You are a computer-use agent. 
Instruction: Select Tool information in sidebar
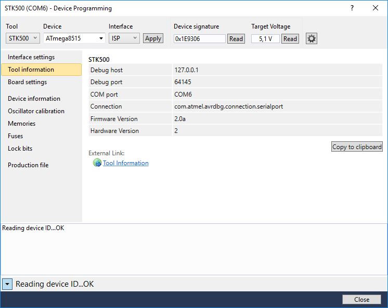41,70
